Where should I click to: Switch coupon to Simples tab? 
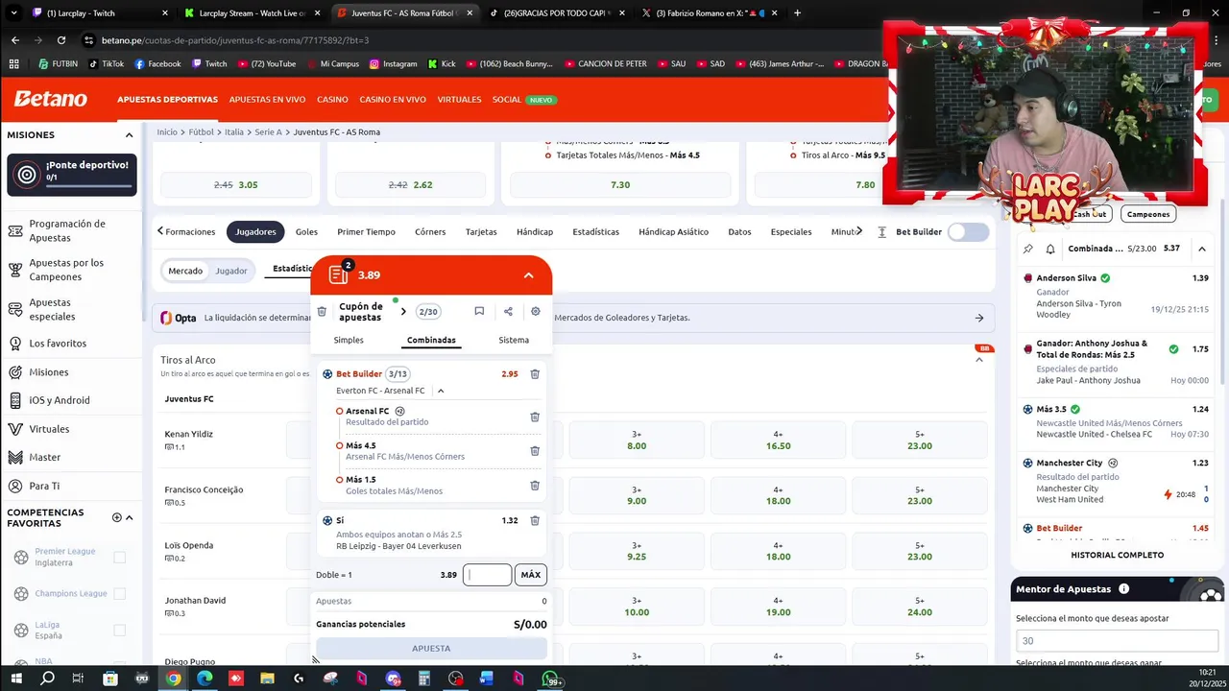tap(349, 340)
